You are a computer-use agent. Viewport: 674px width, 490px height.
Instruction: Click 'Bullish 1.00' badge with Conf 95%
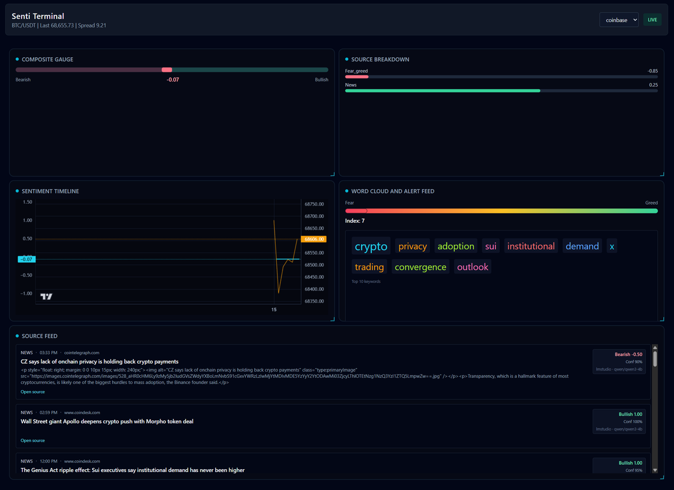pyautogui.click(x=619, y=466)
